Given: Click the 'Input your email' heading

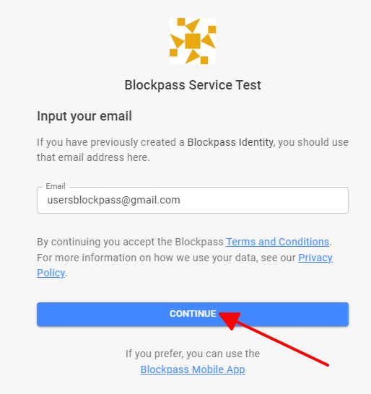Looking at the screenshot, I should (84, 116).
